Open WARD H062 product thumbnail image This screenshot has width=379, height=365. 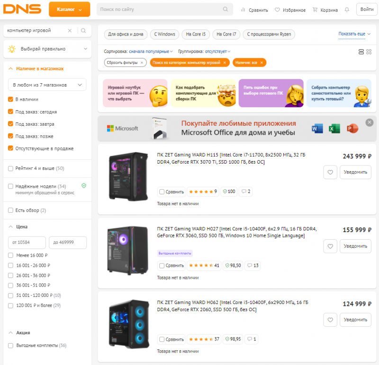128,324
